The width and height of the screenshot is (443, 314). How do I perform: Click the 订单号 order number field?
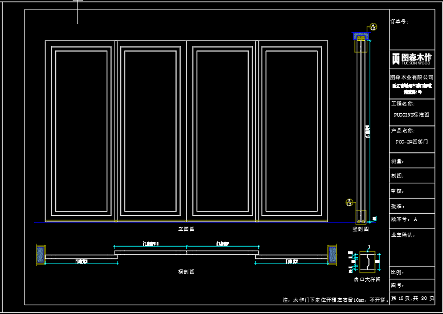pyautogui.click(x=400, y=22)
